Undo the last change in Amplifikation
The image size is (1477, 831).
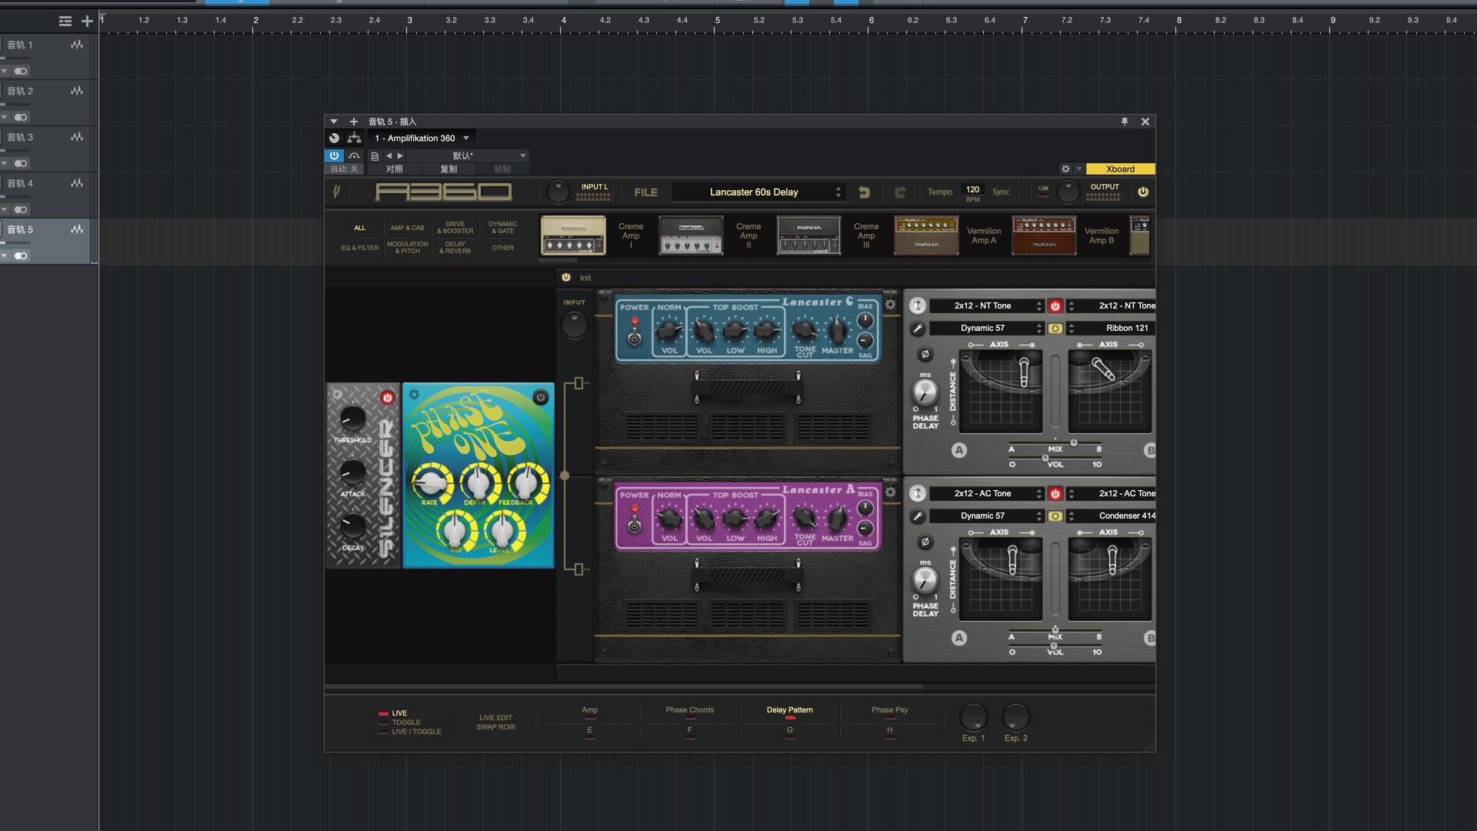pos(864,192)
